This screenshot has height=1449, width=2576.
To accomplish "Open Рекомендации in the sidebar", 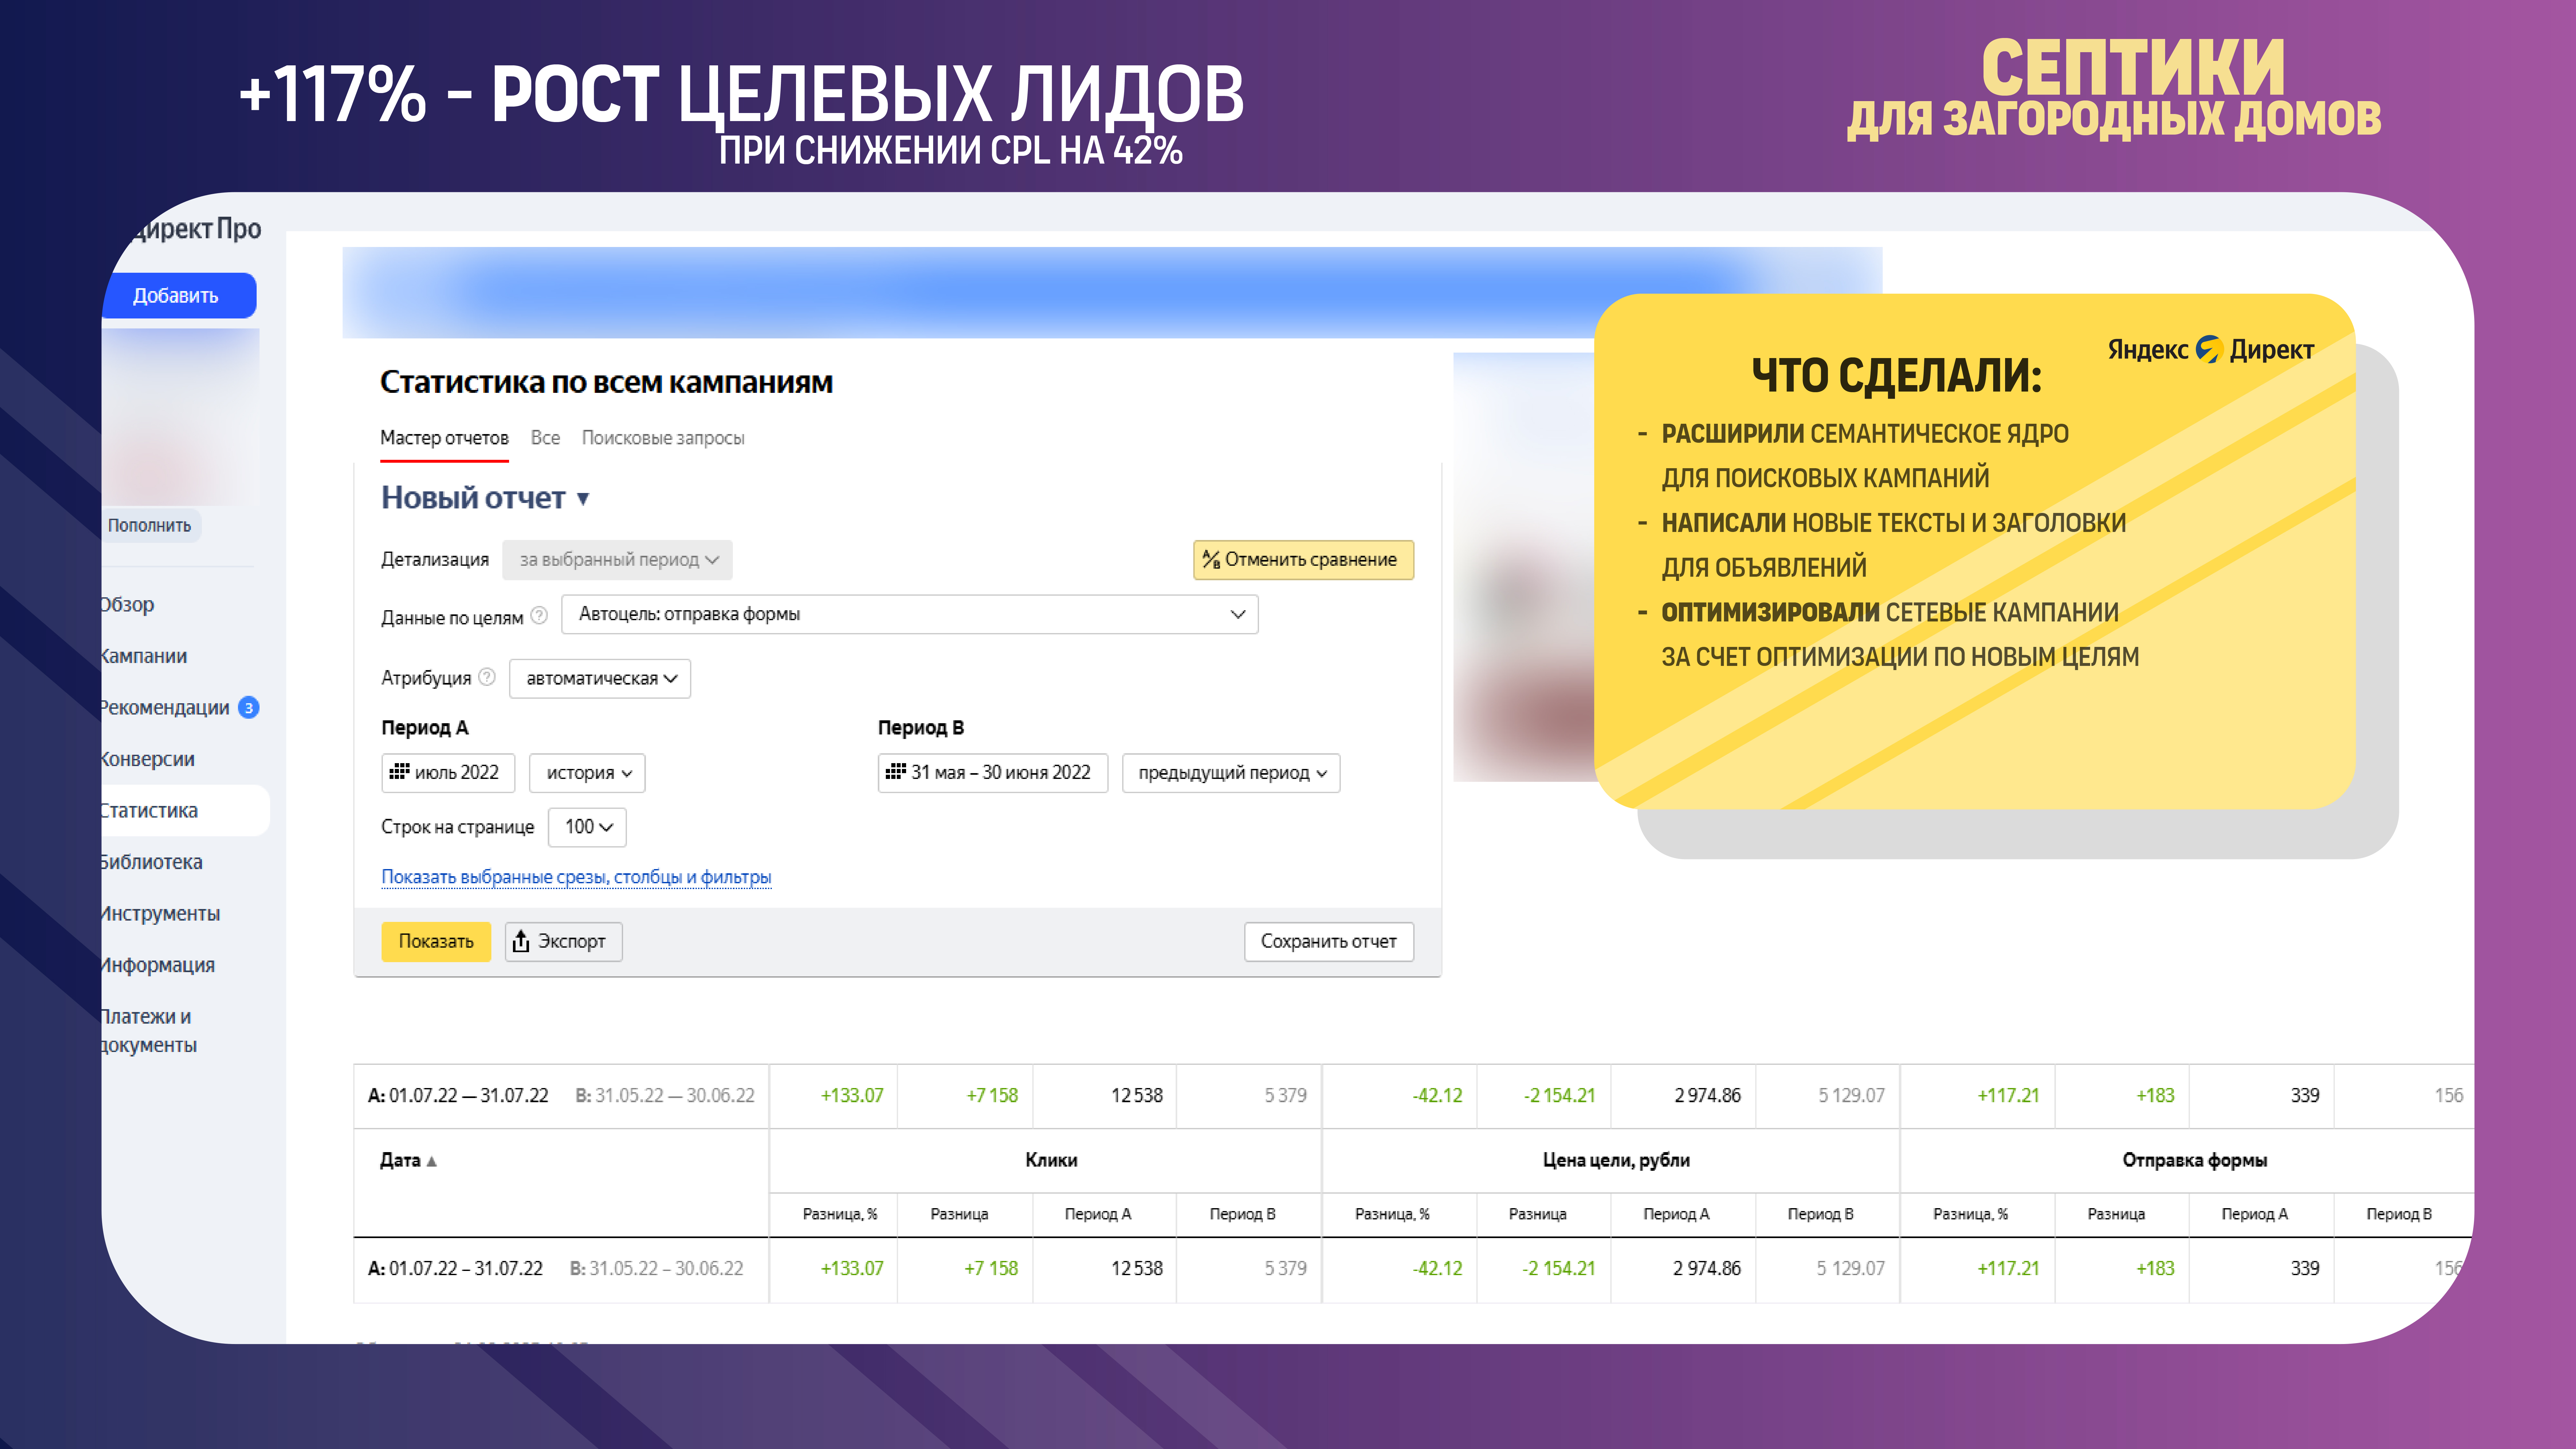I will pyautogui.click(x=165, y=708).
